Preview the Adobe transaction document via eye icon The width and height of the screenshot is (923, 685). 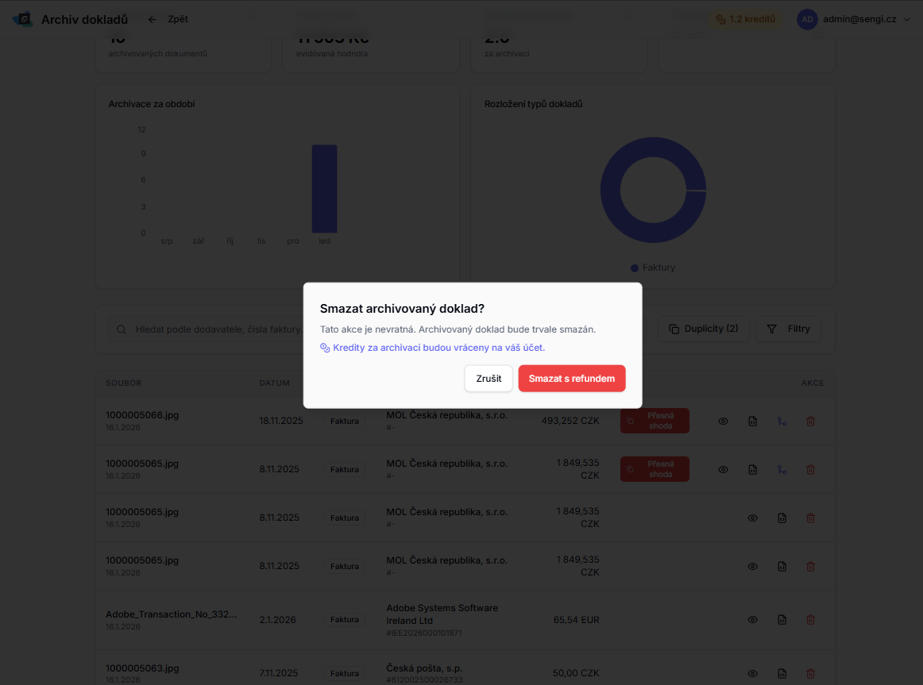(x=752, y=620)
